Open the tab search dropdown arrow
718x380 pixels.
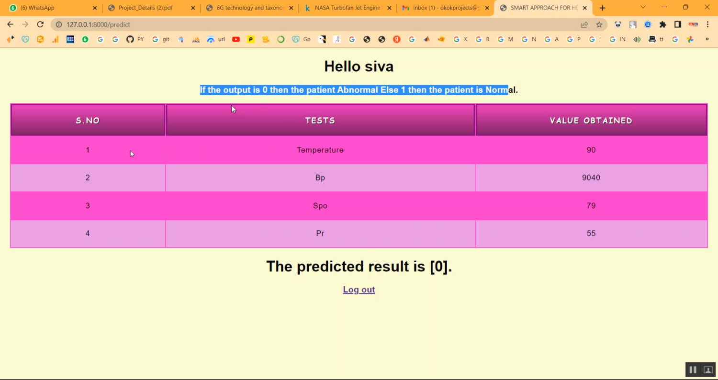coord(643,7)
